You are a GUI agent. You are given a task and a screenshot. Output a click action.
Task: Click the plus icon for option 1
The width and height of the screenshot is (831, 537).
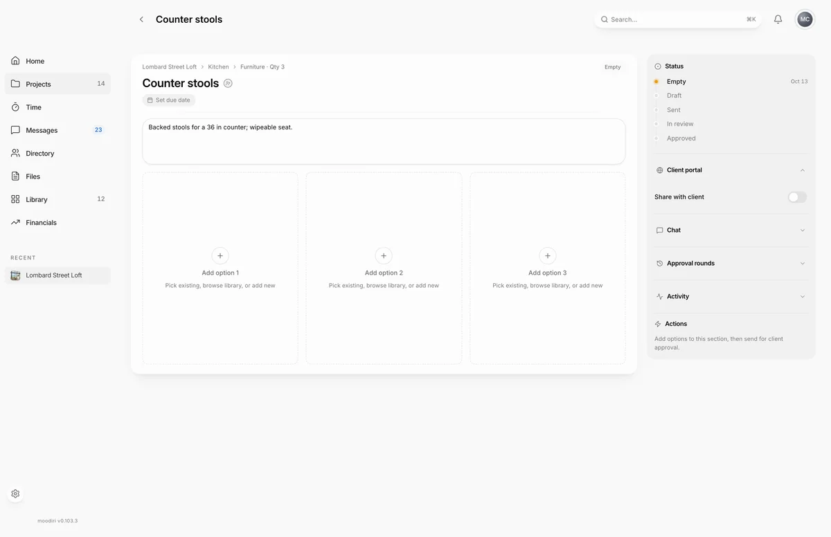[x=220, y=255]
